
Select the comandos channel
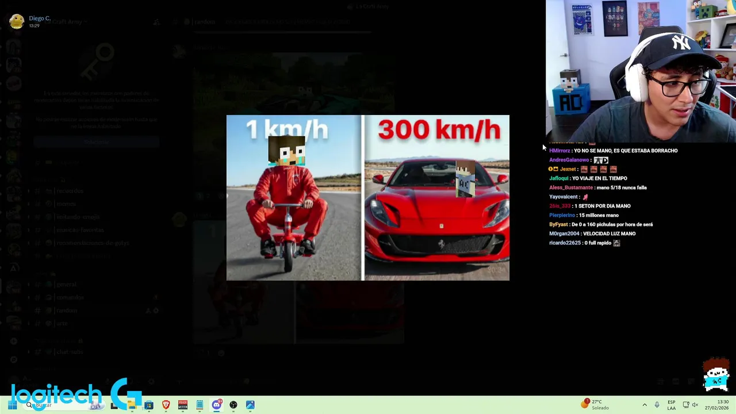click(x=70, y=297)
